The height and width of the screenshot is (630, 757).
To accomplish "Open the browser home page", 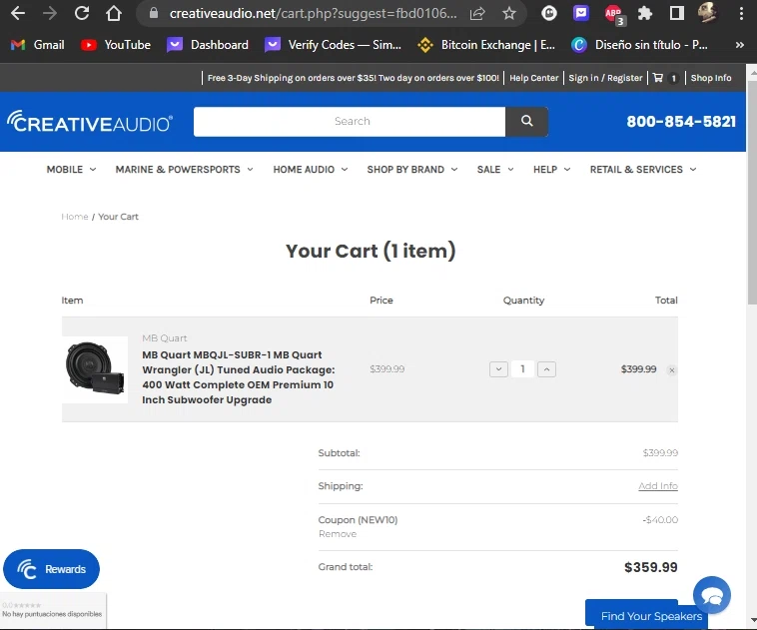I will click(x=114, y=14).
